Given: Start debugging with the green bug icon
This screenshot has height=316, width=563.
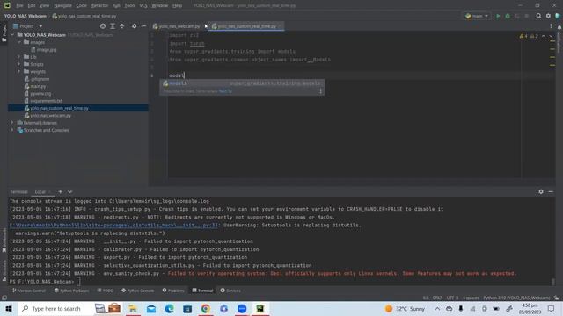Looking at the screenshot, I should (x=508, y=16).
